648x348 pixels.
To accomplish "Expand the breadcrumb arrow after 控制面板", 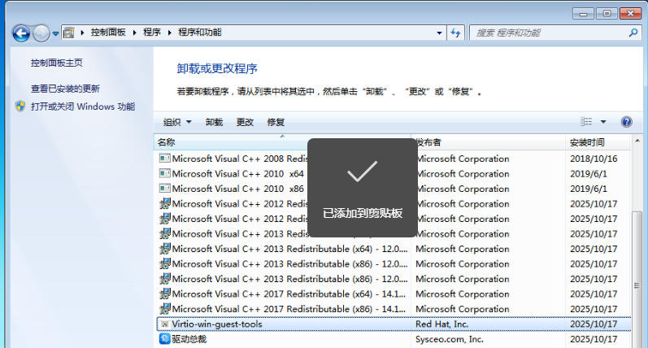I will 134,33.
